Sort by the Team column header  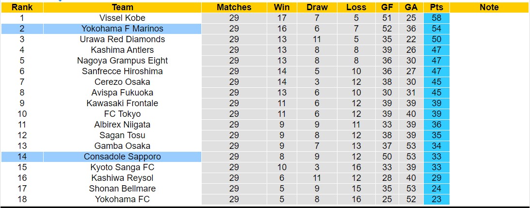tap(122, 7)
